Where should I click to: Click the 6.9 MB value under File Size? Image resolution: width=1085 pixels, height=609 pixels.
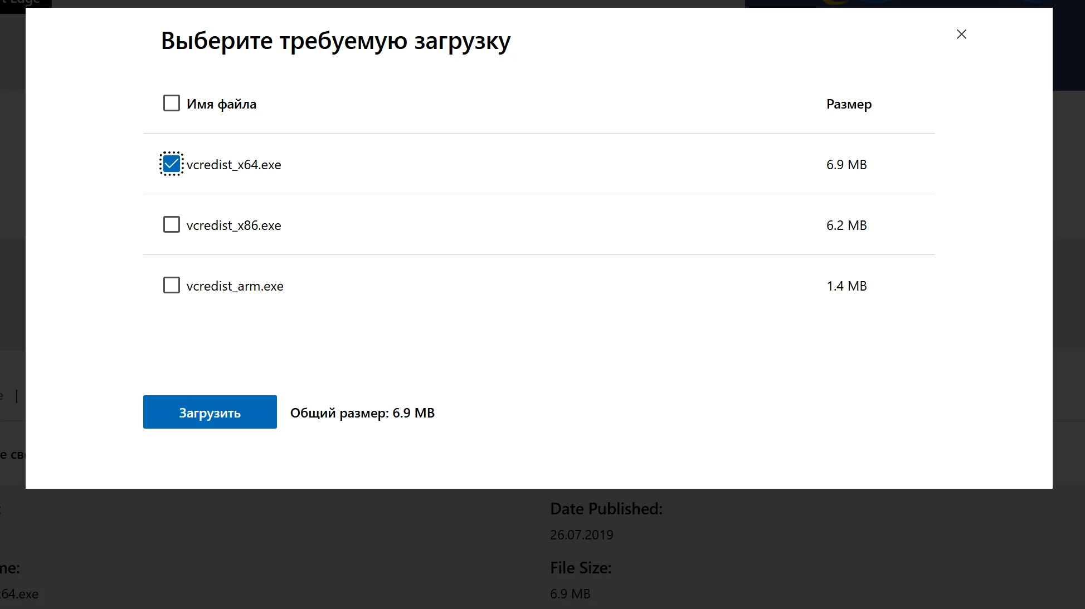click(570, 594)
